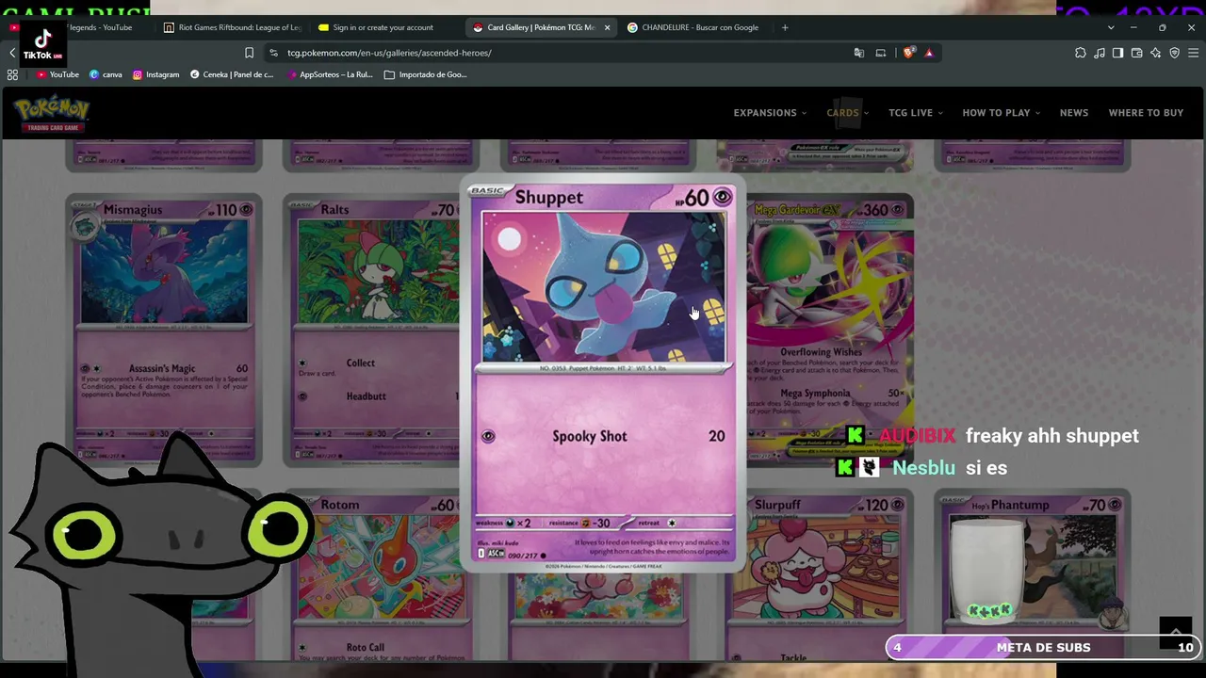
Task: Open the Ralts card thumbnail
Action: pyautogui.click(x=372, y=330)
